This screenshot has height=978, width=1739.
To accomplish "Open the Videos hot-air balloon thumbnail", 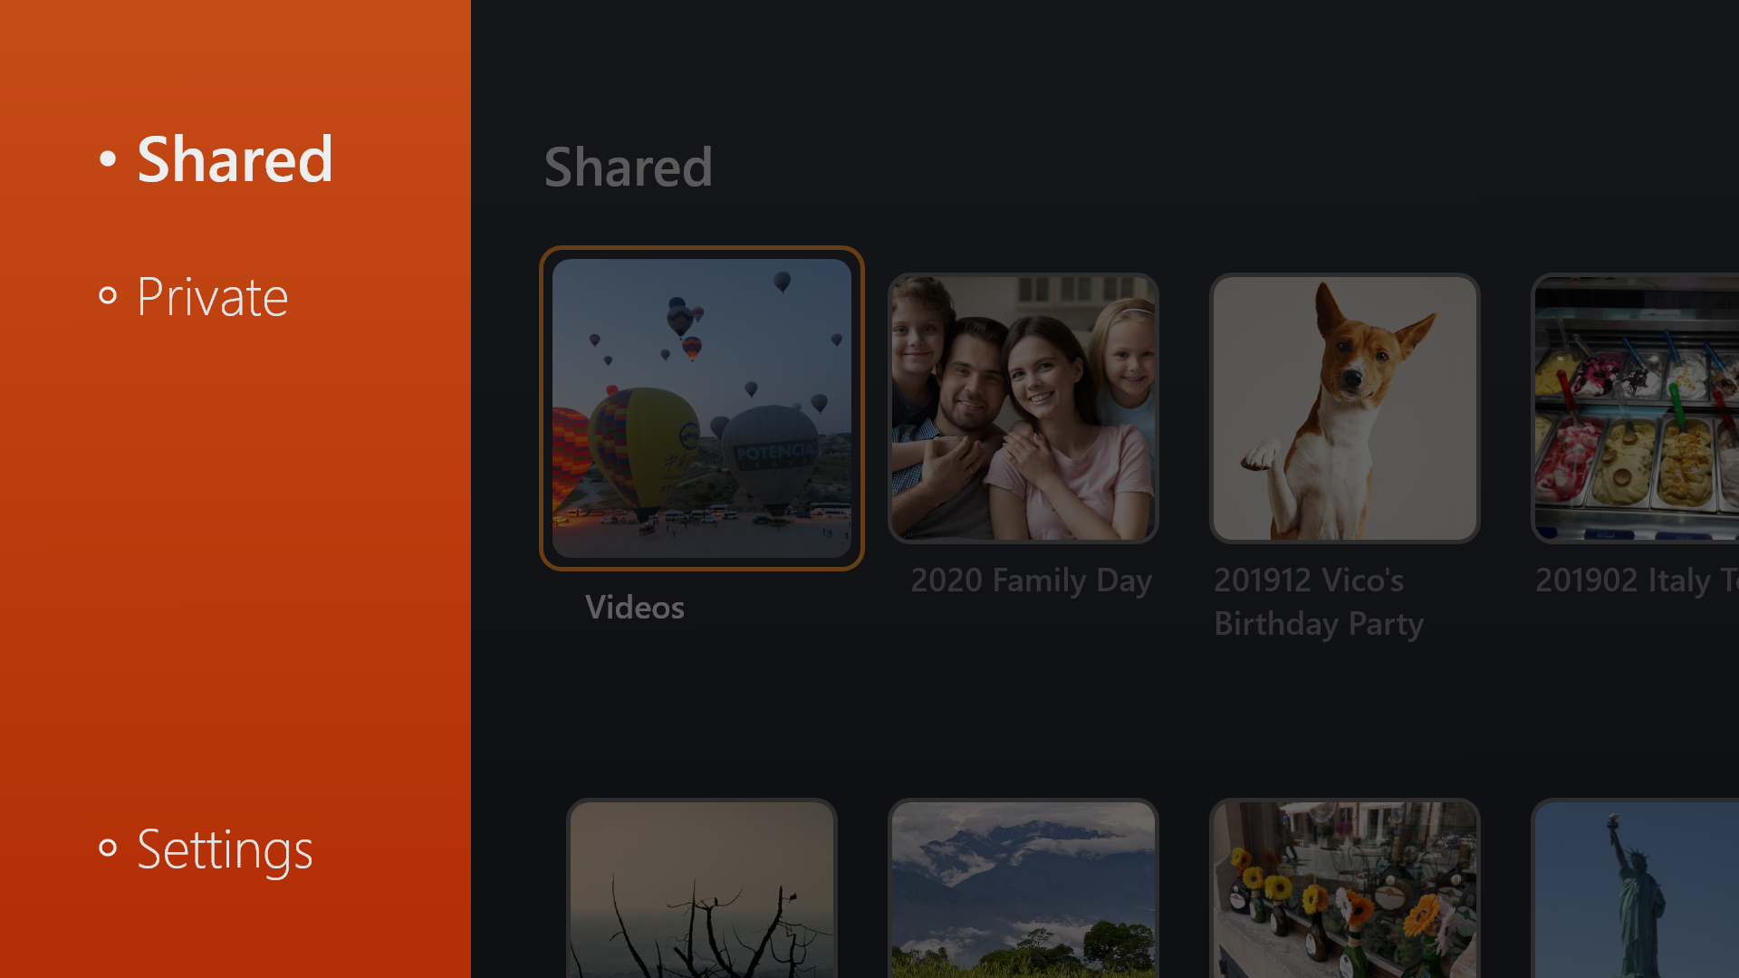I will tap(702, 408).
